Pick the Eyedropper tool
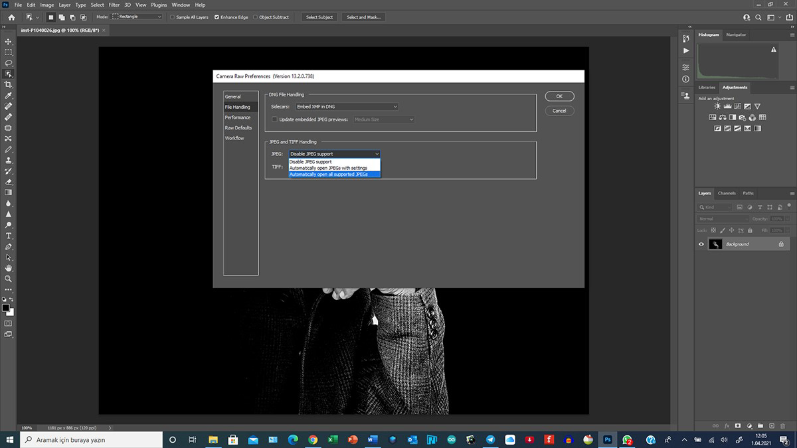797x448 pixels. pyautogui.click(x=9, y=96)
